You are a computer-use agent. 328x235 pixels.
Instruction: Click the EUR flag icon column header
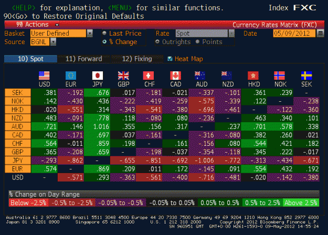(71, 76)
